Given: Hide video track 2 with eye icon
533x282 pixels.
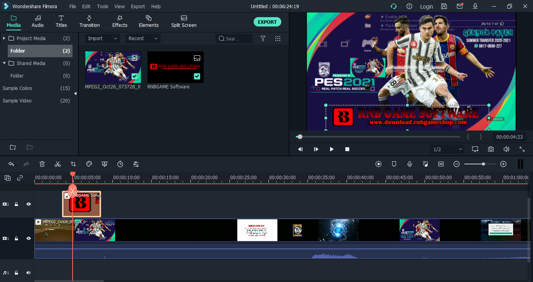Looking at the screenshot, I should (x=28, y=204).
